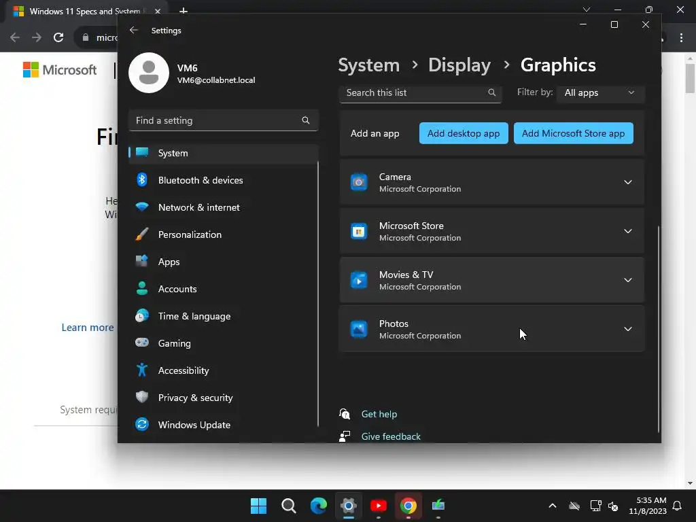Select System in the Settings sidebar
Viewport: 696px width, 522px height.
(223, 153)
